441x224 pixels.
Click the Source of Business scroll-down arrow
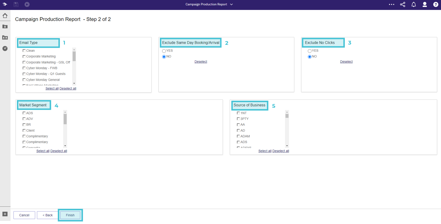tap(287, 145)
